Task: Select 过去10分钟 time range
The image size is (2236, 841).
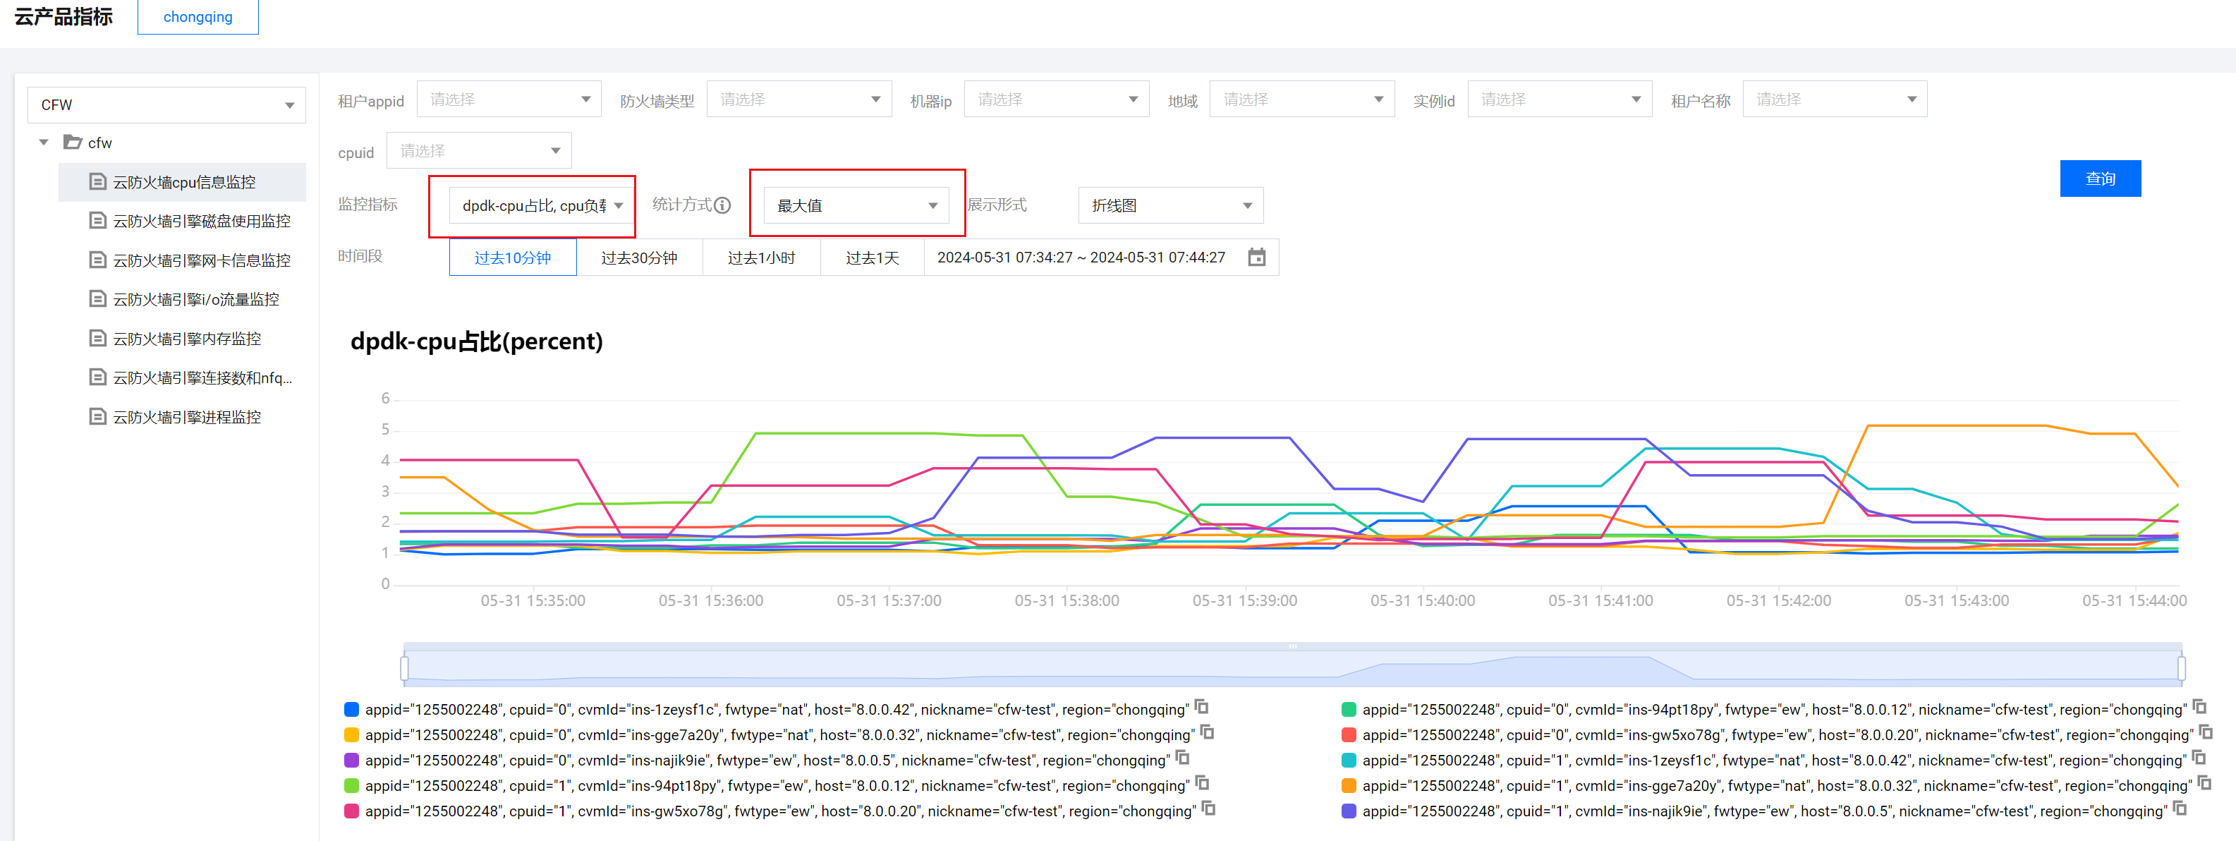Action: [512, 258]
